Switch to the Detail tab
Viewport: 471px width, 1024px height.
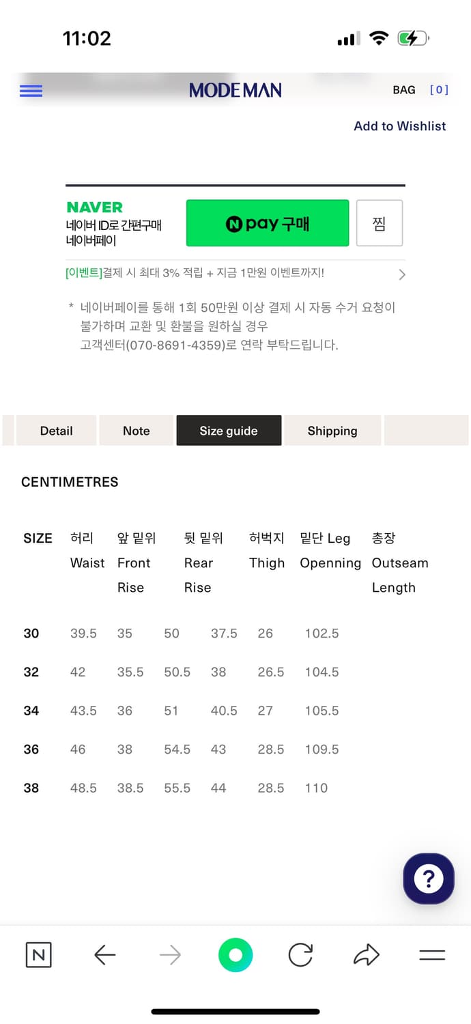[x=56, y=431]
